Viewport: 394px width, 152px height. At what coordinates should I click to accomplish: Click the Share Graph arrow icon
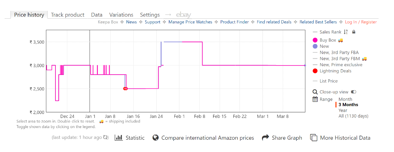pos(265,138)
